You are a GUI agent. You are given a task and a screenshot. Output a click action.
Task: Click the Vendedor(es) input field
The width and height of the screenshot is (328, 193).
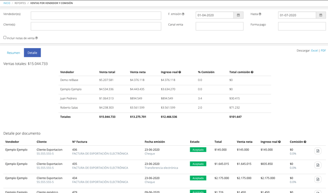[x=96, y=16]
